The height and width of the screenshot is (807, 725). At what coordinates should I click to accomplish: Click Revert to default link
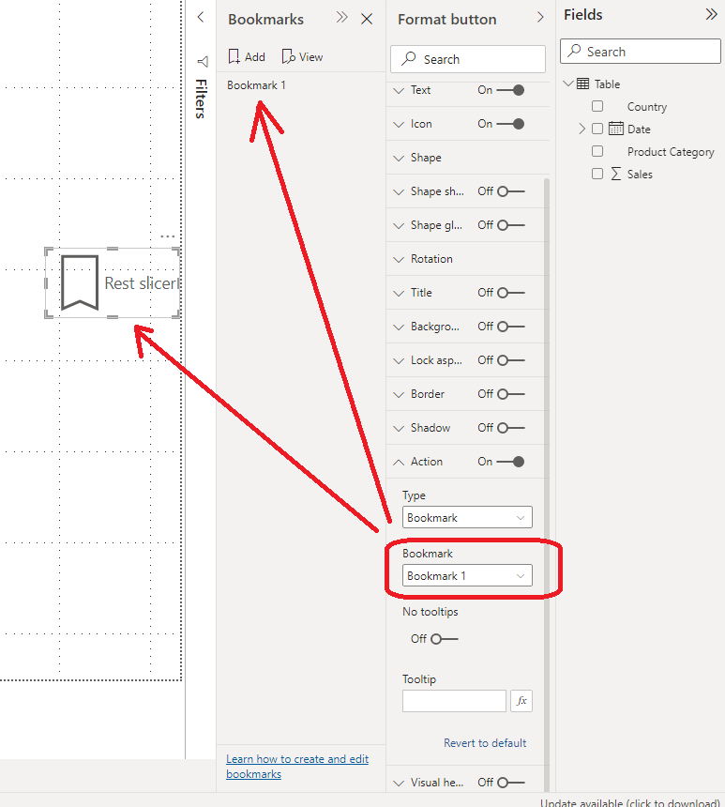pos(485,743)
